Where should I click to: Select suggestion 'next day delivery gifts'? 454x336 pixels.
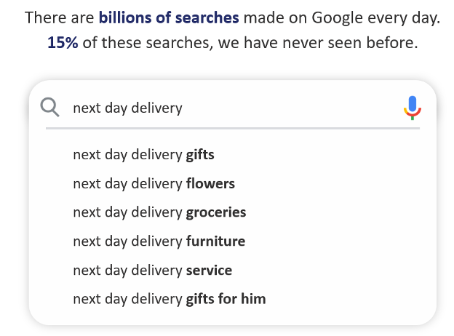click(143, 155)
